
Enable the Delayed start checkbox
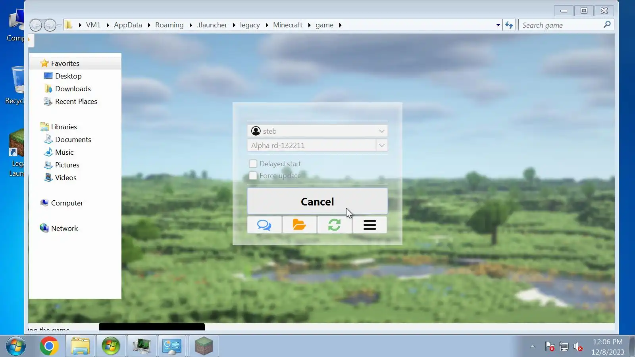[x=253, y=163]
